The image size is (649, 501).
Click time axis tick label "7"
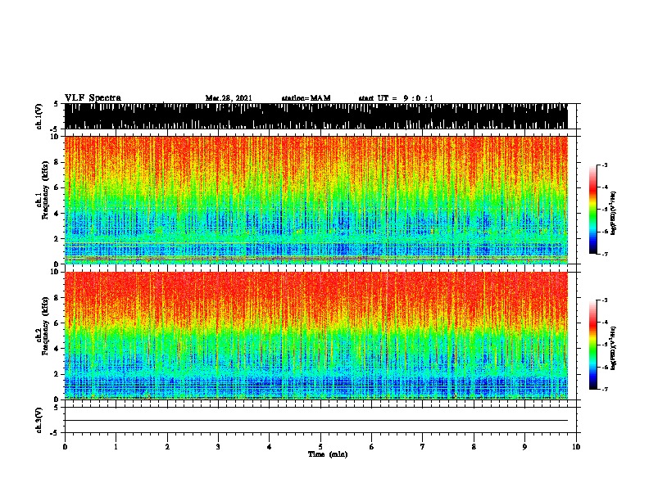tap(423, 447)
